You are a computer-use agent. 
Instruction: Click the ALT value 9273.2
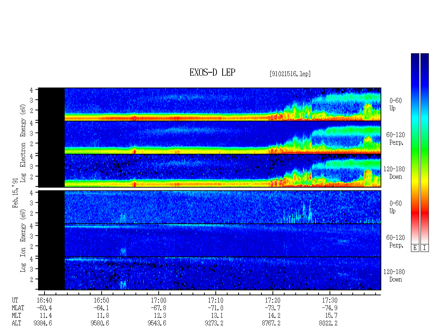[x=214, y=323]
